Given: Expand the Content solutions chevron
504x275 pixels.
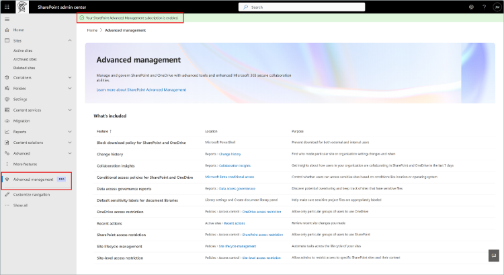Looking at the screenshot, I should (x=70, y=143).
